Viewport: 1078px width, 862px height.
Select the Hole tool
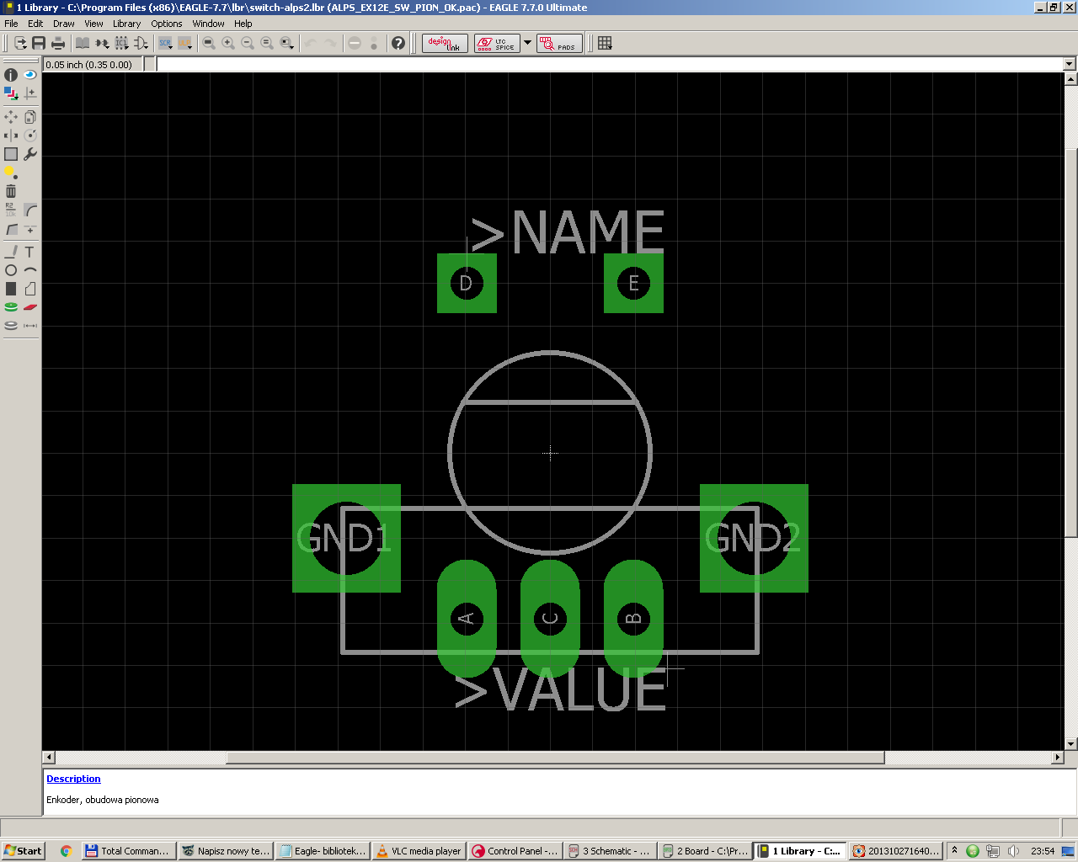(11, 326)
